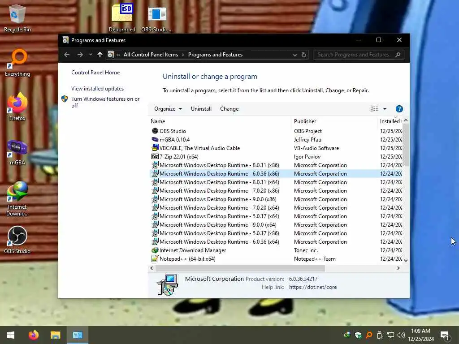Go back in Programs and Features
This screenshot has height=344, width=459.
tap(67, 55)
